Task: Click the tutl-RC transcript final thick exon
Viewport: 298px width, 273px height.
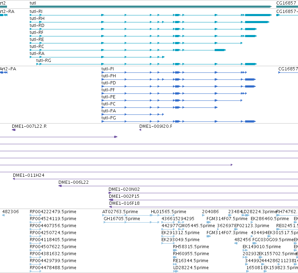Action: (x=220, y=50)
